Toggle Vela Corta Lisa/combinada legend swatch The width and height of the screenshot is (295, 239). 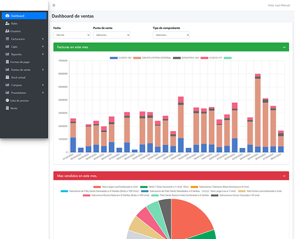coord(242,191)
